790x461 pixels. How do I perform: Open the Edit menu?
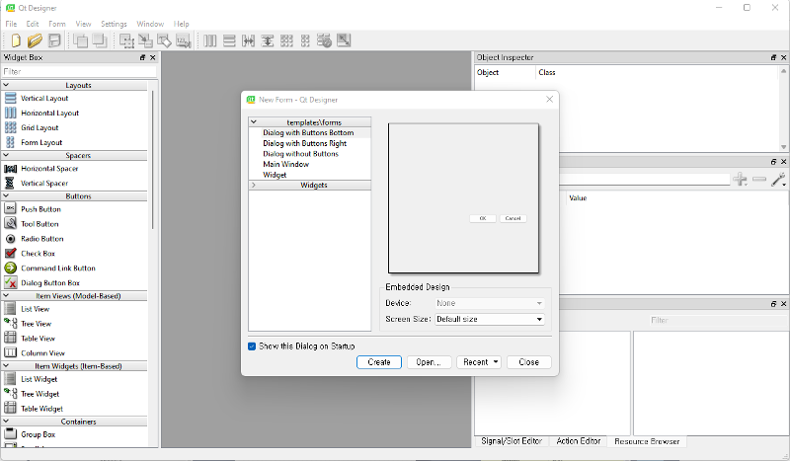[33, 24]
